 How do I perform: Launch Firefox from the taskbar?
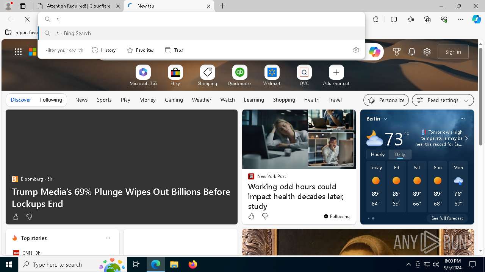[x=192, y=264]
